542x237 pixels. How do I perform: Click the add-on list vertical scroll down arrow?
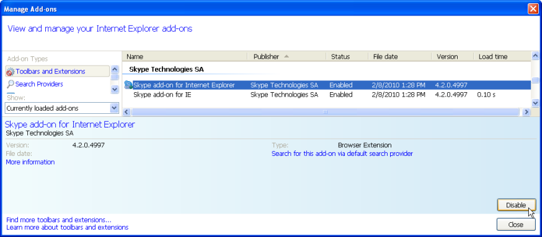pos(535,103)
